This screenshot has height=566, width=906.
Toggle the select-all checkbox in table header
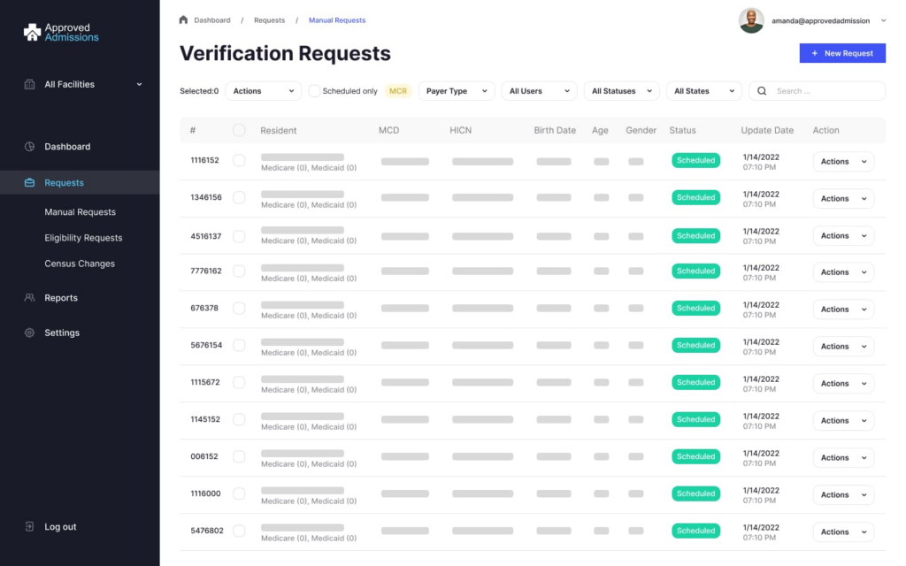pos(239,130)
